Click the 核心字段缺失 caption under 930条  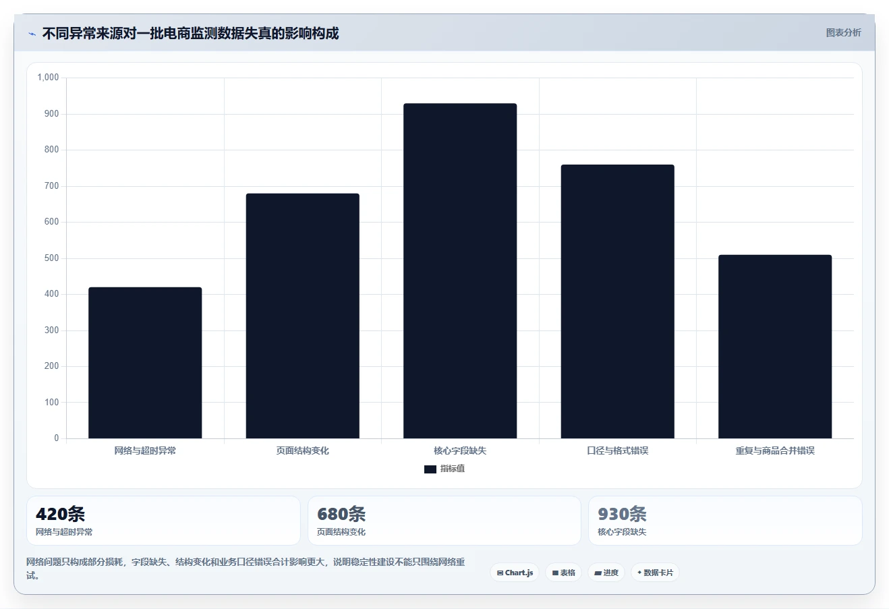(622, 532)
